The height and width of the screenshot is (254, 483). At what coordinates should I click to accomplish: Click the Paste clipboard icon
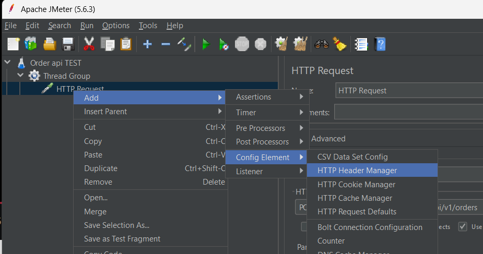click(126, 44)
